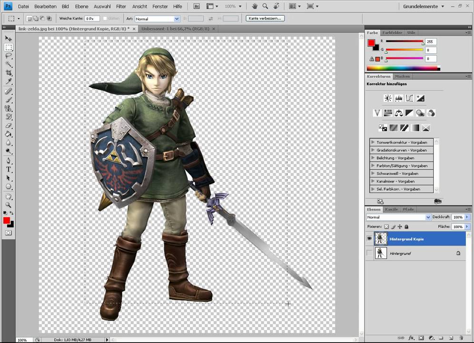
Task: Select the Pen tool
Action: point(9,161)
